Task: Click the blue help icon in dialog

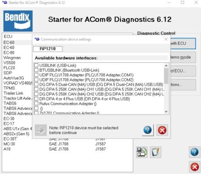Action: (147, 130)
